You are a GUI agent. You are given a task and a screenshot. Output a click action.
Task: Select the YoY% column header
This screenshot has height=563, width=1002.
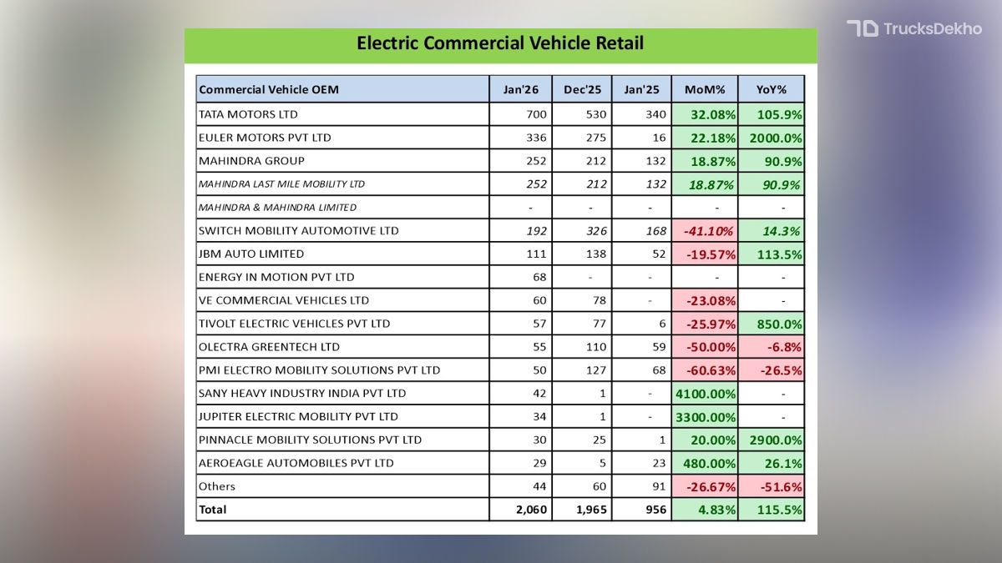click(x=771, y=89)
